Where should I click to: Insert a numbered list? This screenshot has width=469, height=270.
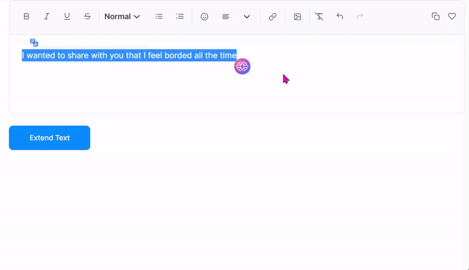tap(180, 16)
